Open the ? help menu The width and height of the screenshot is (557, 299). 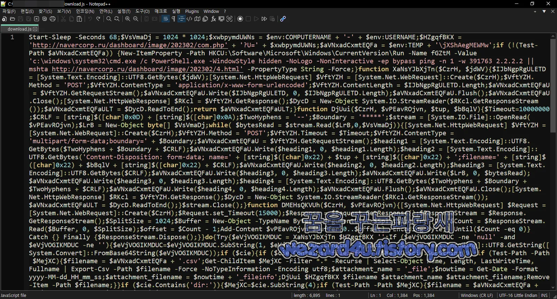225,11
